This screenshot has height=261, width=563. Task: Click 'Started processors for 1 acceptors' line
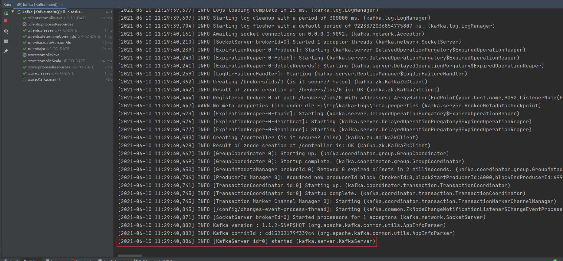302,217
